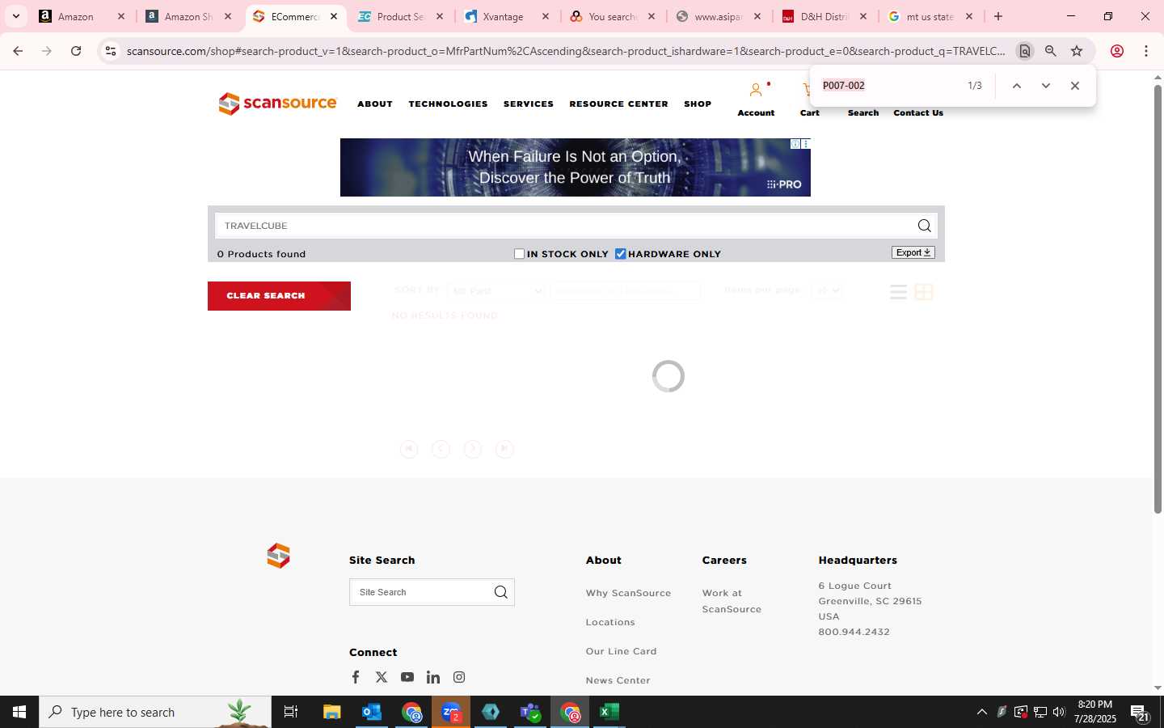Open ScanSource YouTube icon

(407, 677)
